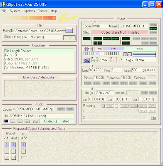This screenshot has width=163, height=166.
Task: Click the VSS frame analysis button
Action: [86, 60]
